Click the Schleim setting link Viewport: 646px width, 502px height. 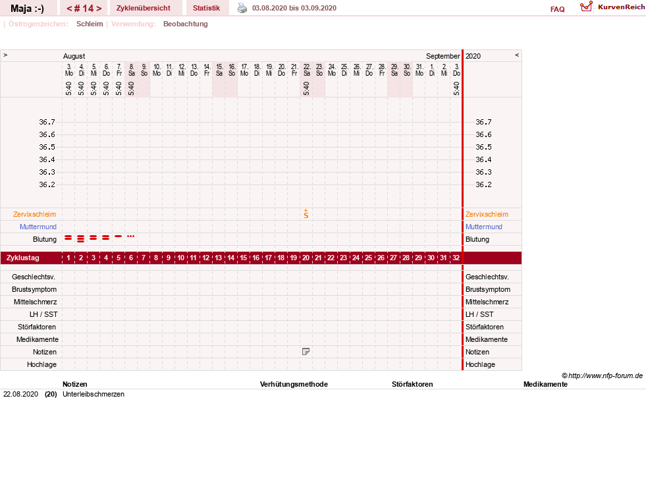[90, 24]
